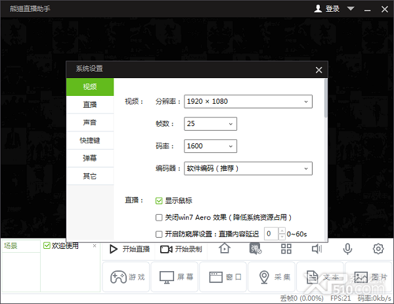Expand the 帧数 frame rate dropdown
Image resolution: width=394 pixels, height=304 pixels.
[210, 123]
